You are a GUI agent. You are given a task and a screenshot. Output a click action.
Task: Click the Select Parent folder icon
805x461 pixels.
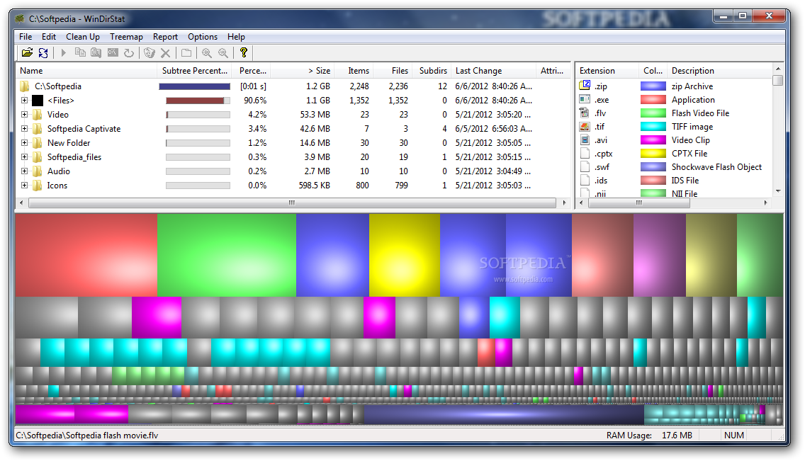(x=186, y=52)
